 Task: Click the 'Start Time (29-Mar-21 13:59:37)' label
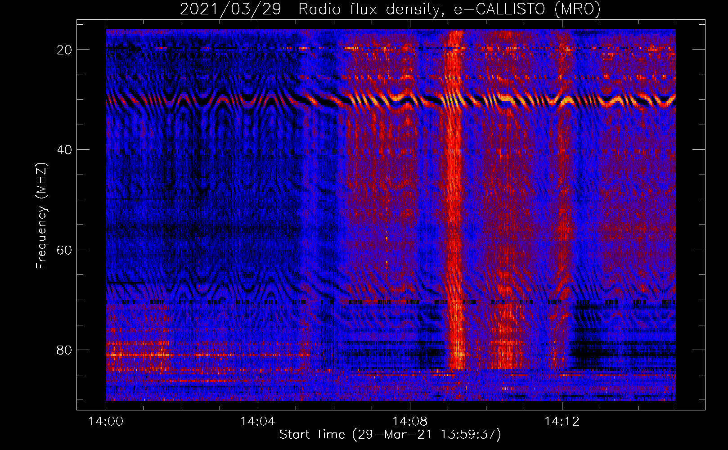click(x=390, y=435)
